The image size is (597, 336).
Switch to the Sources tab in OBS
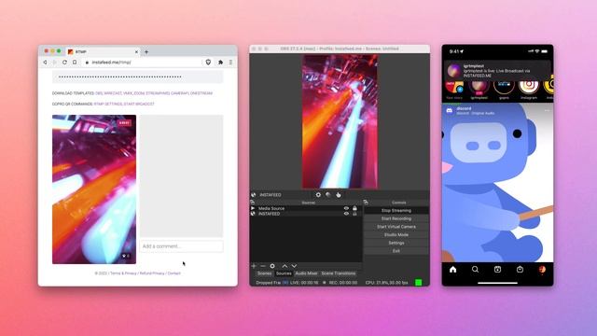[284, 273]
